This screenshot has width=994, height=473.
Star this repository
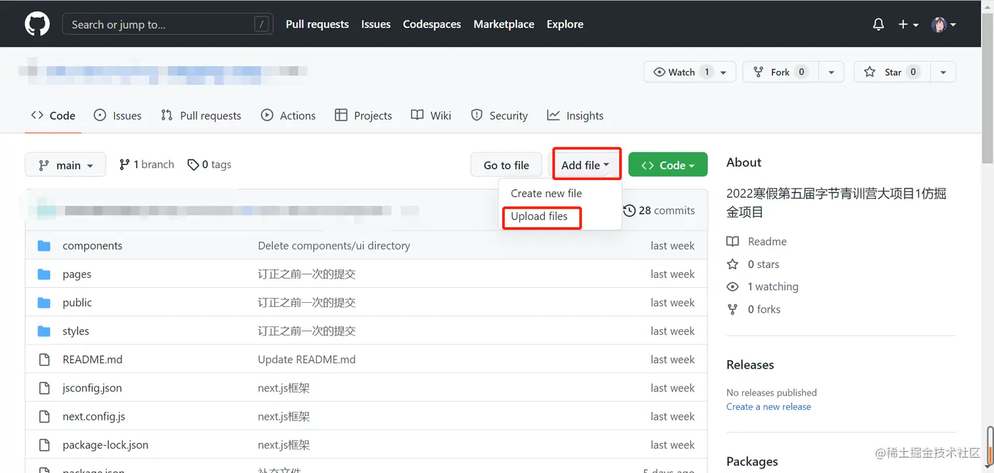click(x=892, y=72)
